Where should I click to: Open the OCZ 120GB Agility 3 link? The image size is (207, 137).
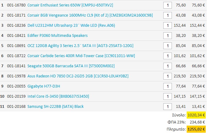80,45
